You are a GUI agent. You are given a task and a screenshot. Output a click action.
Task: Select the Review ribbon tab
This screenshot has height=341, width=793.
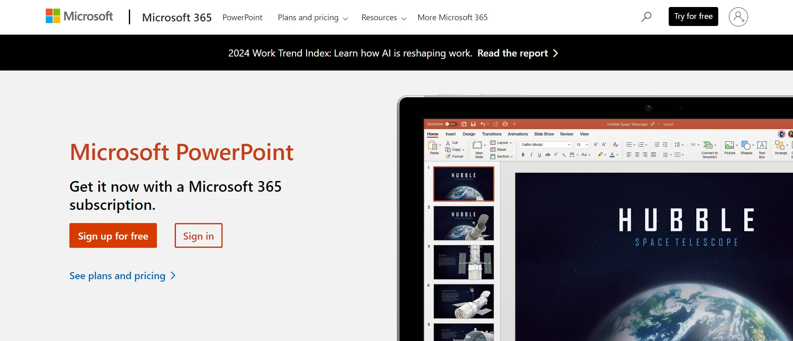point(567,134)
